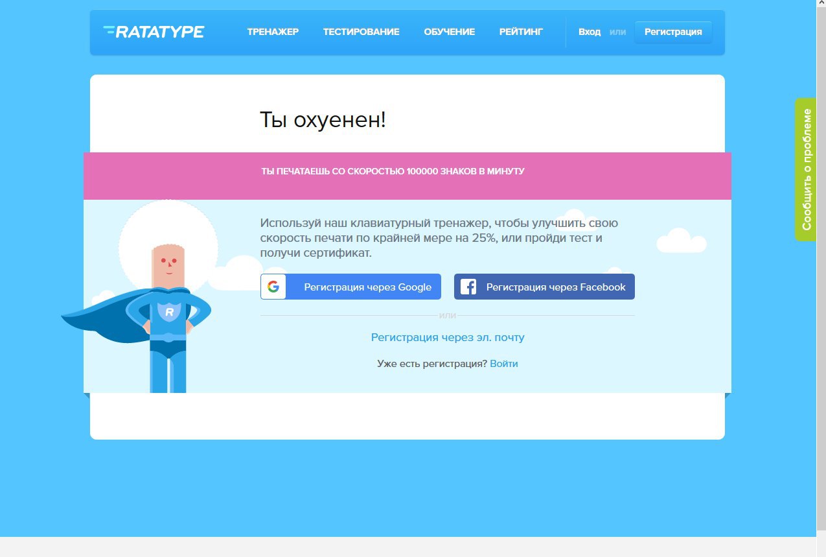The image size is (826, 557).
Task: Click the Ratatype logo
Action: point(154,31)
